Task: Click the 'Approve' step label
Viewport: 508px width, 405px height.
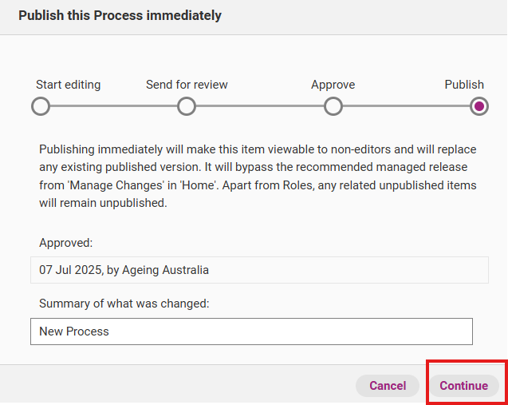Action: click(x=333, y=85)
